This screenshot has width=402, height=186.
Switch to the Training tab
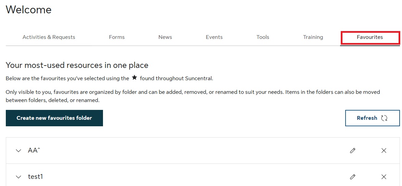313,37
